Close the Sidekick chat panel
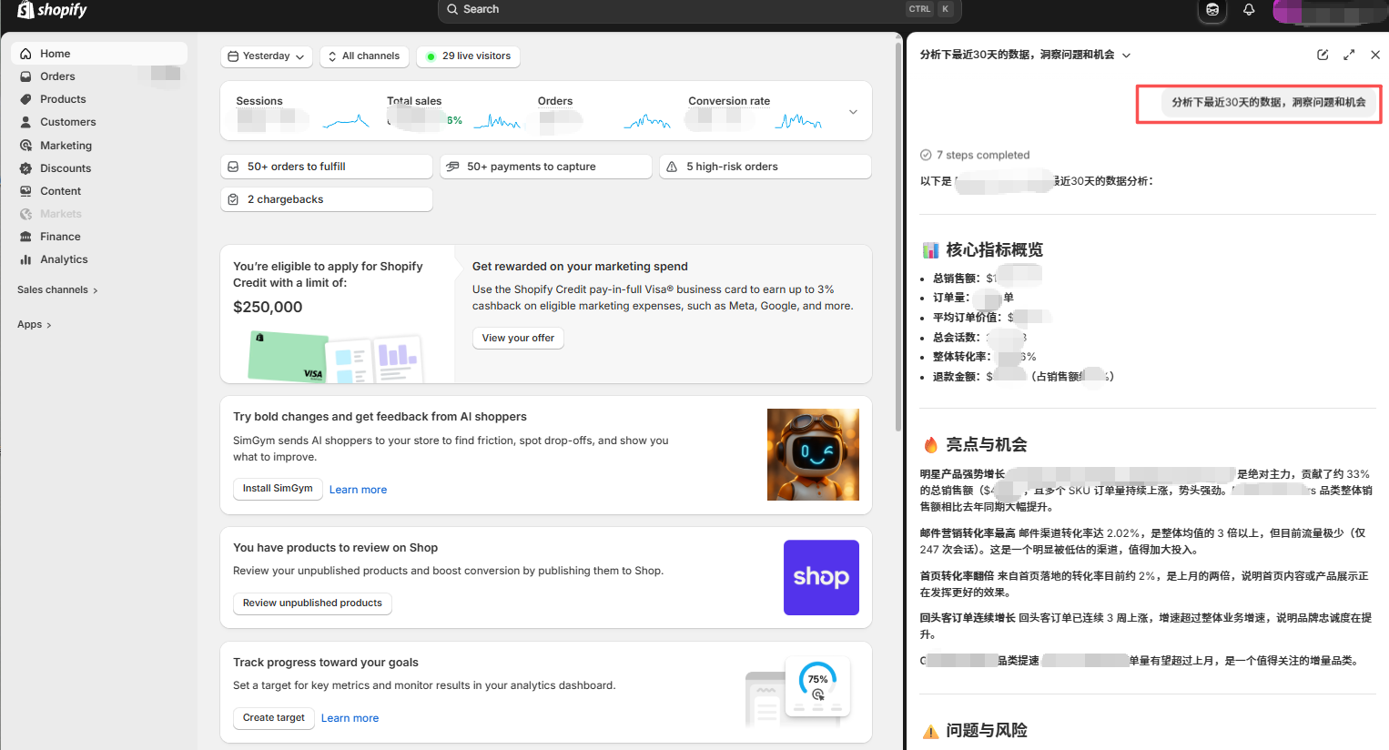This screenshot has height=750, width=1389. [1375, 55]
